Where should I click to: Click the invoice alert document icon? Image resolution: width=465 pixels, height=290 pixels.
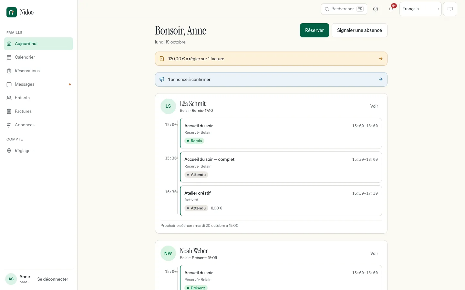click(162, 59)
